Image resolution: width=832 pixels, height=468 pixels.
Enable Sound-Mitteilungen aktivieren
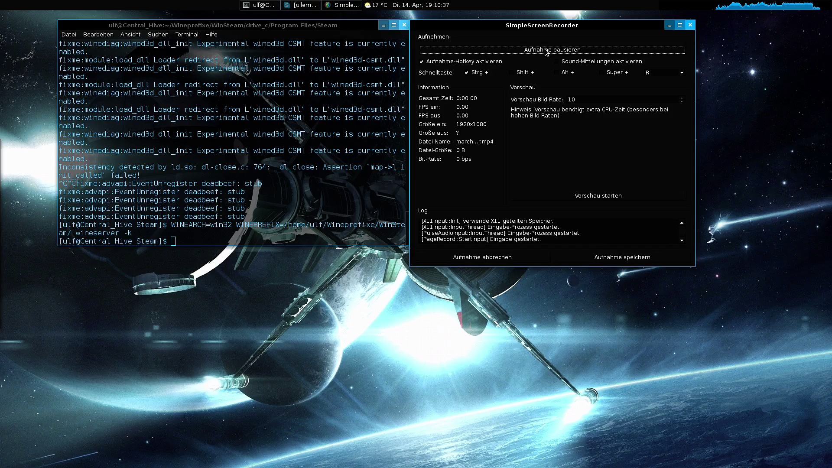coord(556,62)
